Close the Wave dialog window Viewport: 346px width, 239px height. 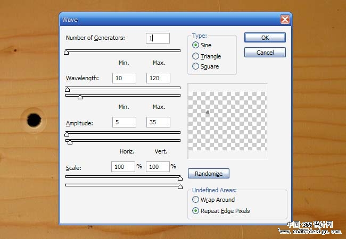[285, 20]
